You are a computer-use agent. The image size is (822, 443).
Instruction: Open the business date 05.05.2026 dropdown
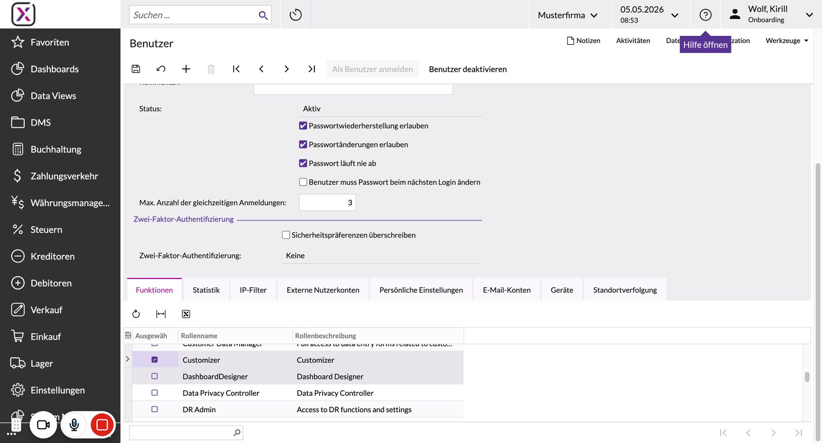(x=649, y=14)
